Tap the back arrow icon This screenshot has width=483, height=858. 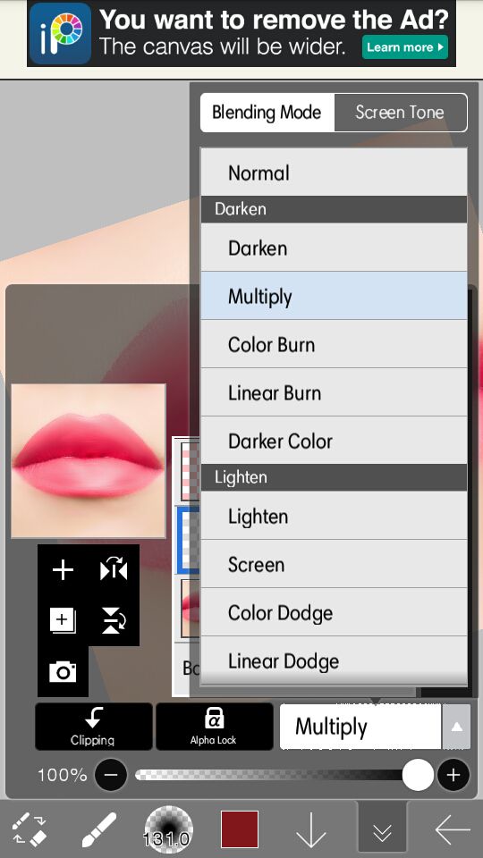(453, 829)
